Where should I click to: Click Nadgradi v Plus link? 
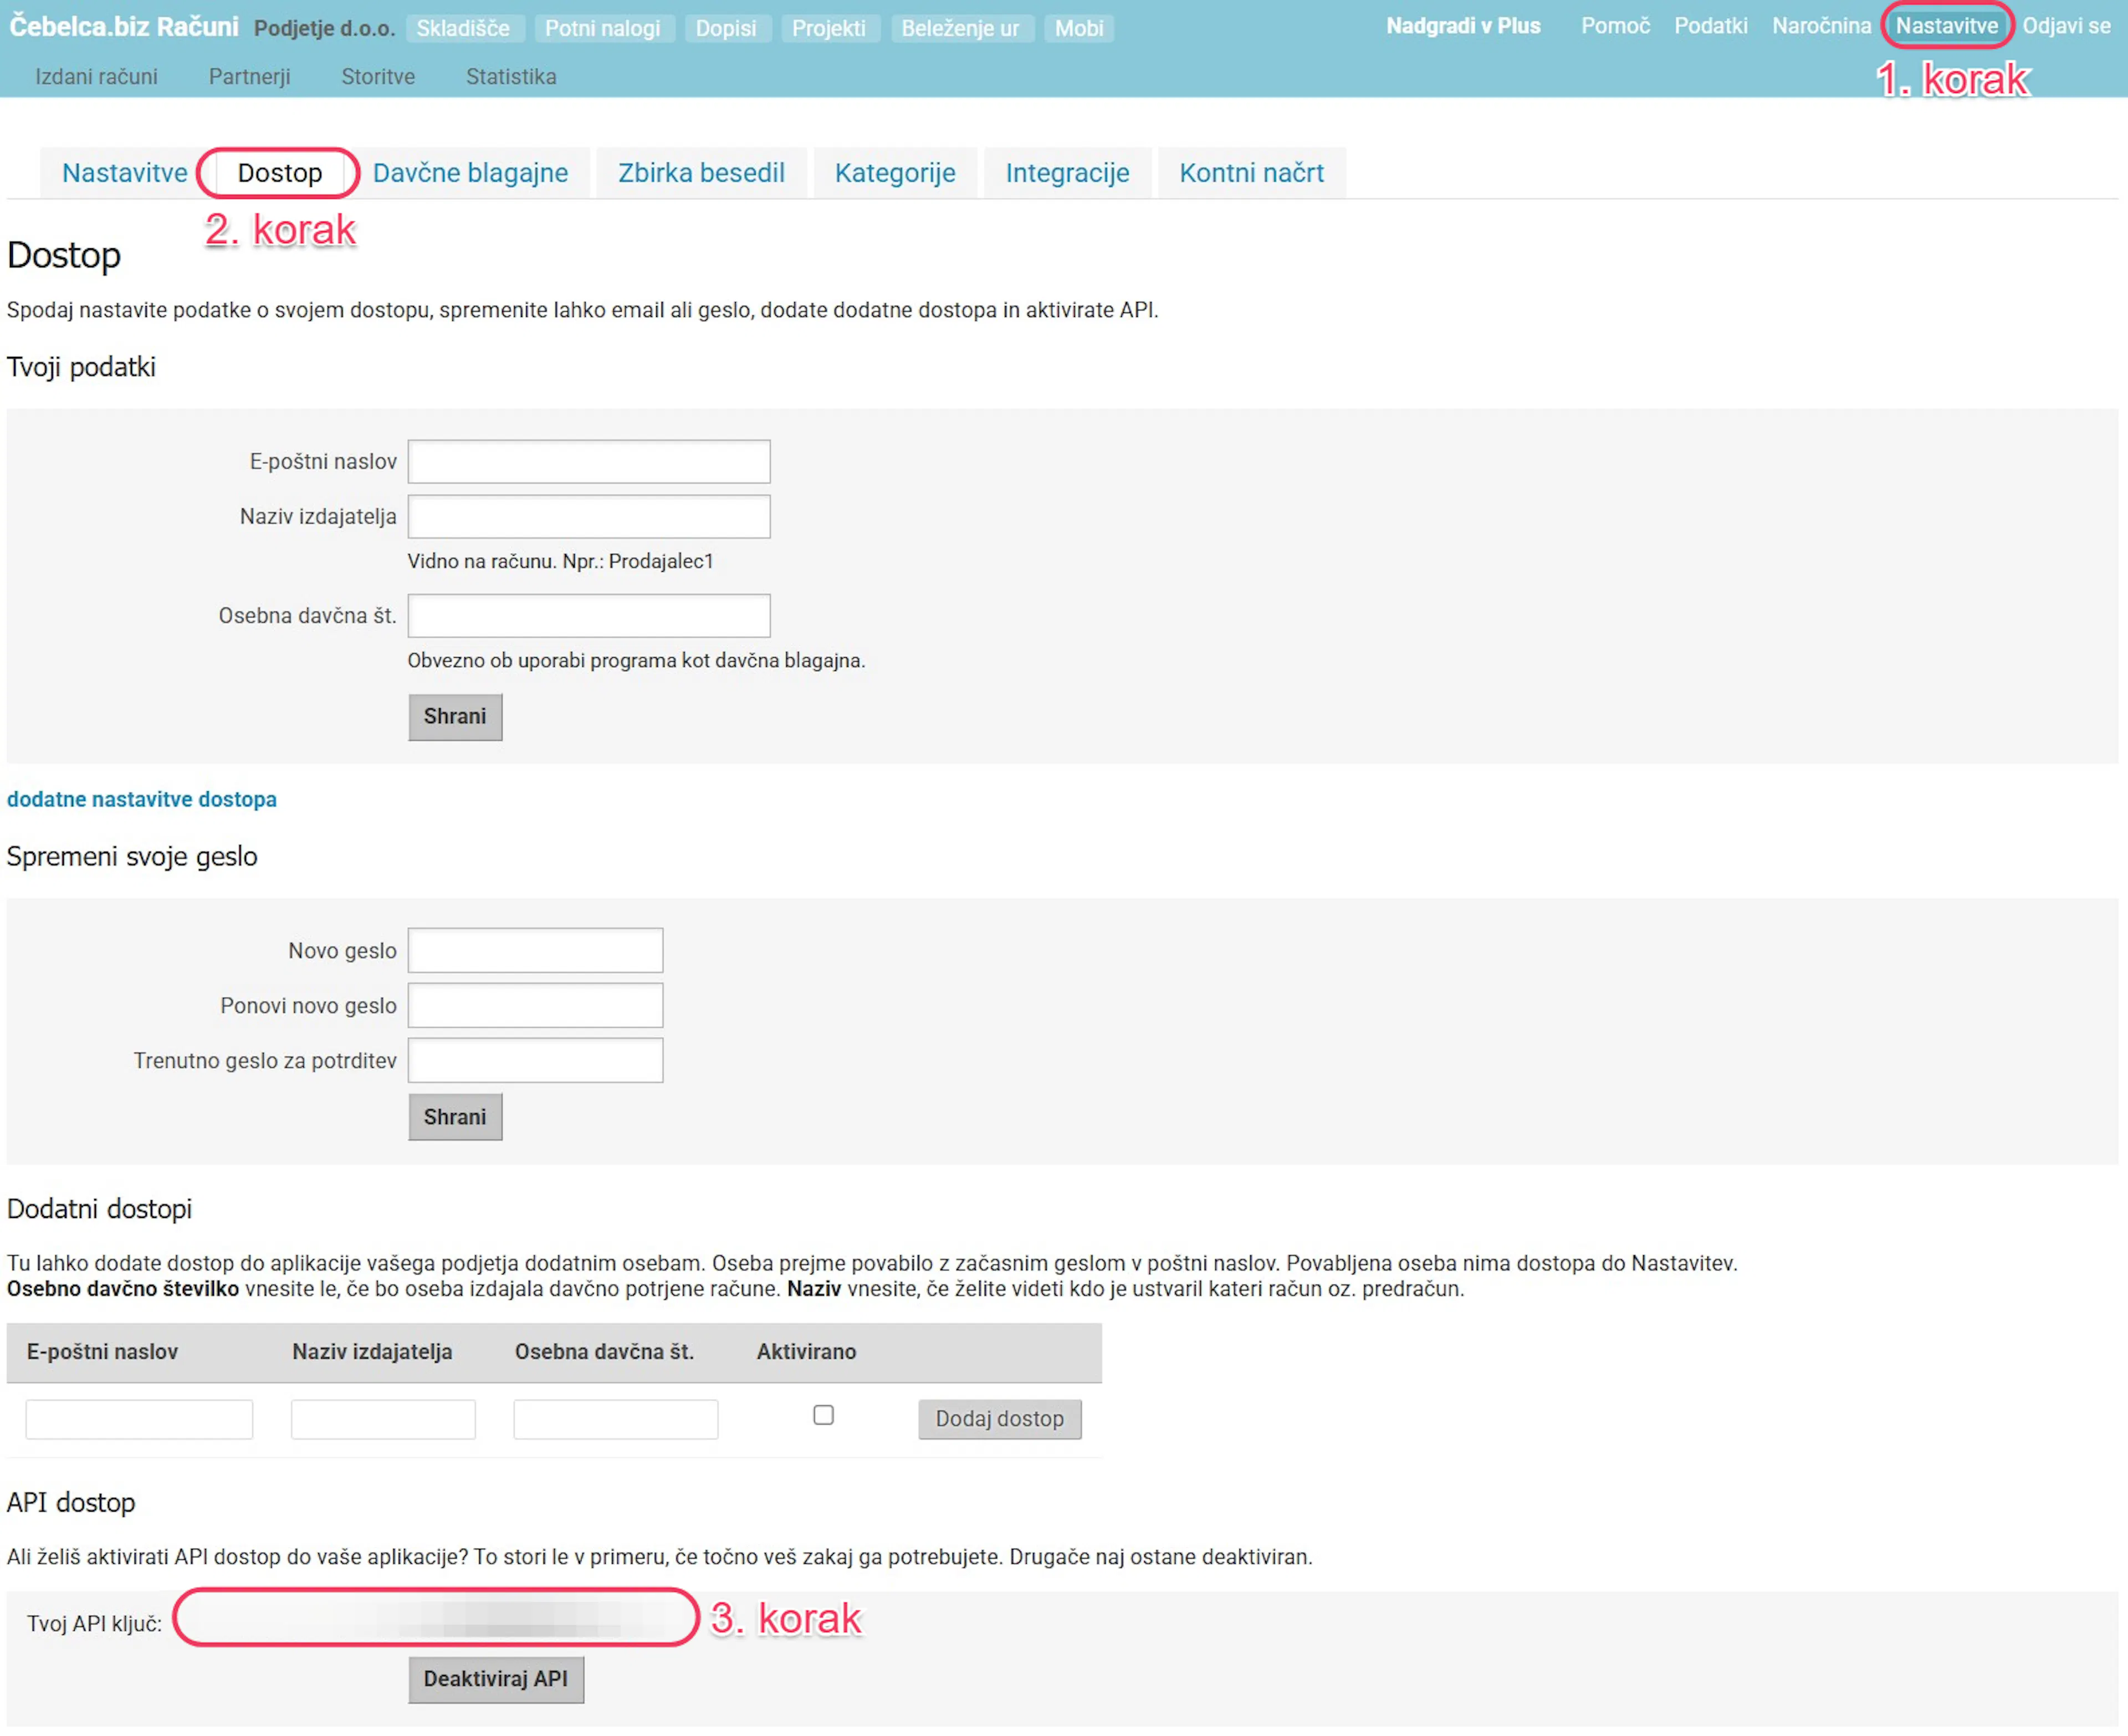tap(1462, 26)
